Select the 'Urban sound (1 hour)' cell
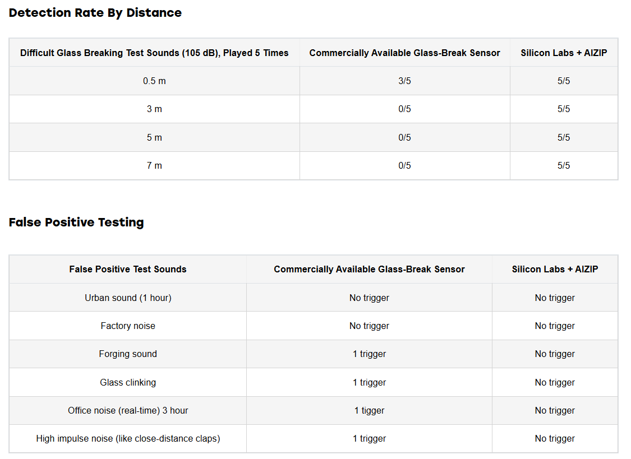631x459 pixels. 128,298
